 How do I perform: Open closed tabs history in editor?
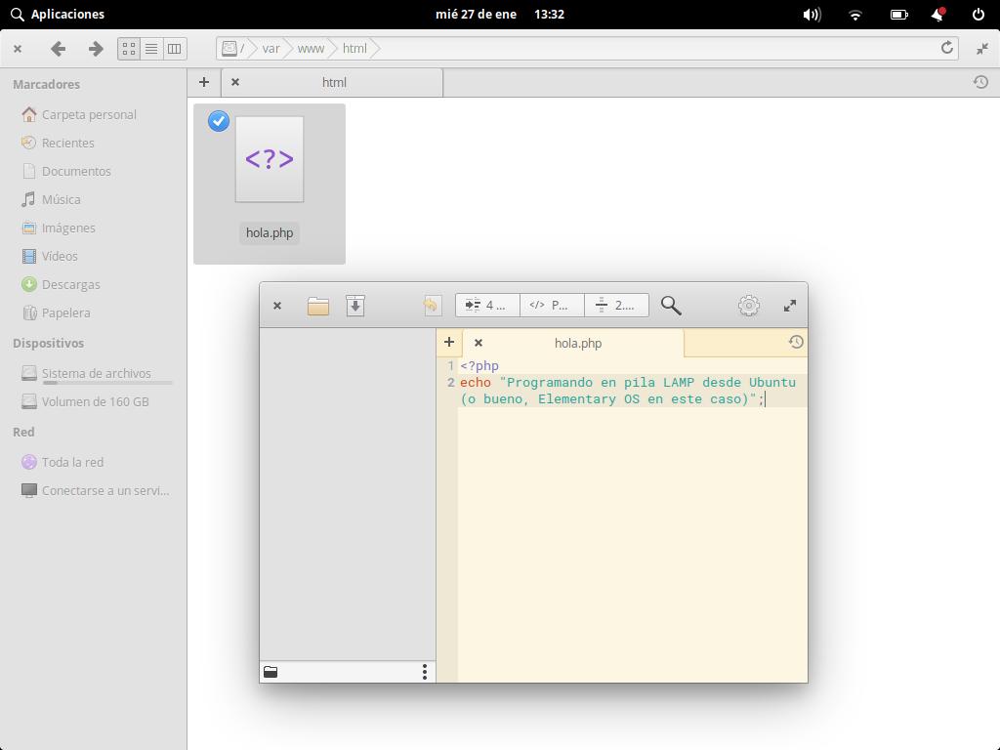[795, 342]
